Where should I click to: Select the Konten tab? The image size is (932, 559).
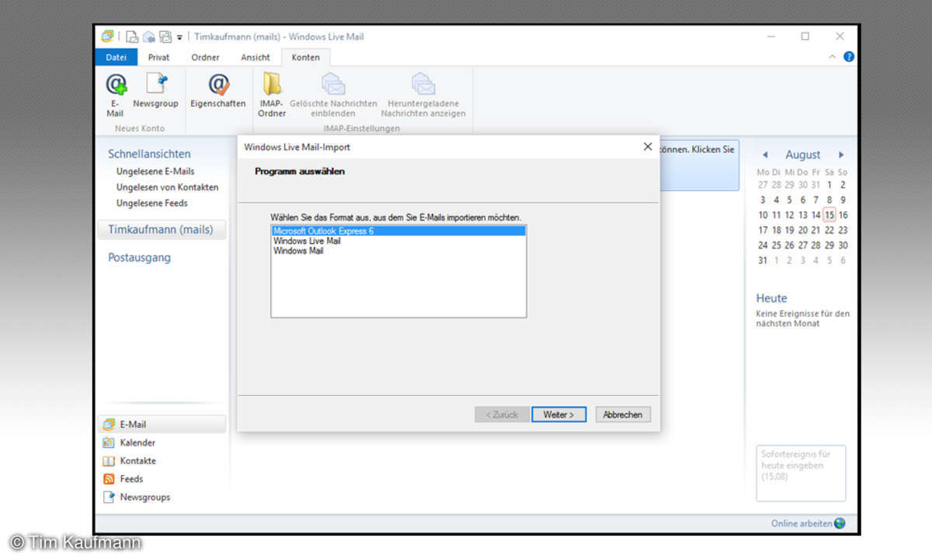coord(306,57)
